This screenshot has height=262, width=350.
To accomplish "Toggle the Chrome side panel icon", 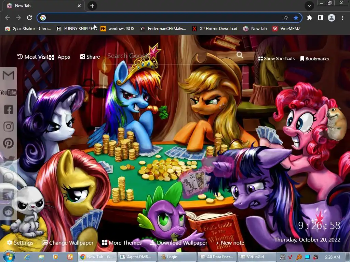I will tap(321, 18).
